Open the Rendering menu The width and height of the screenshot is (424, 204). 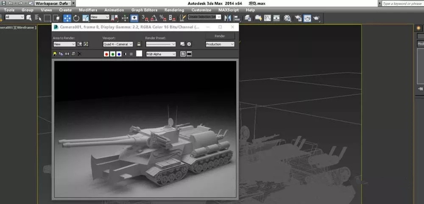[174, 10]
